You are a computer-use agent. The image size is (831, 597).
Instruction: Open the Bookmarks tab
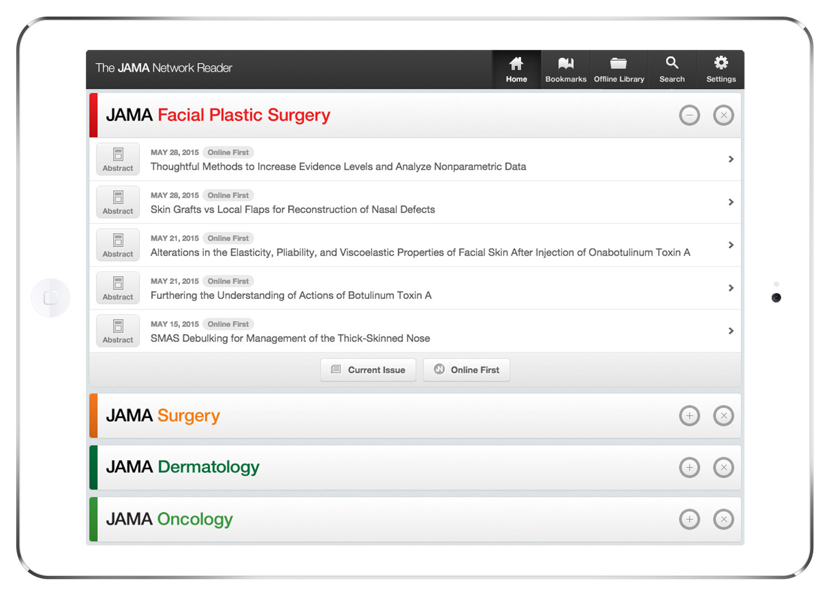pyautogui.click(x=566, y=70)
